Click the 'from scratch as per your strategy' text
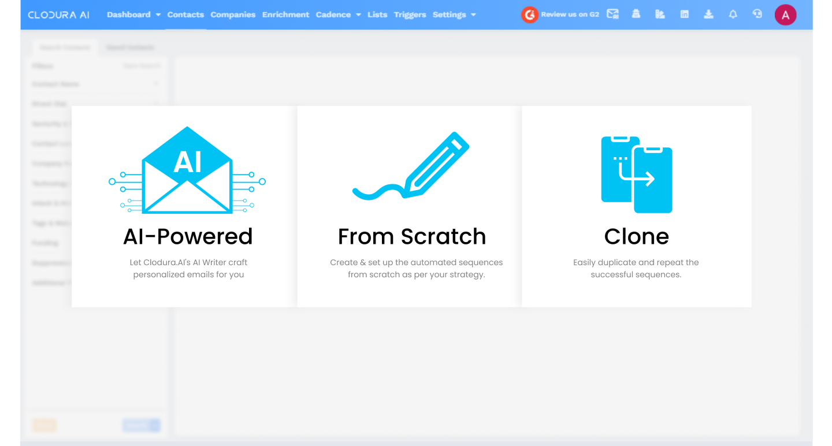 pos(417,274)
